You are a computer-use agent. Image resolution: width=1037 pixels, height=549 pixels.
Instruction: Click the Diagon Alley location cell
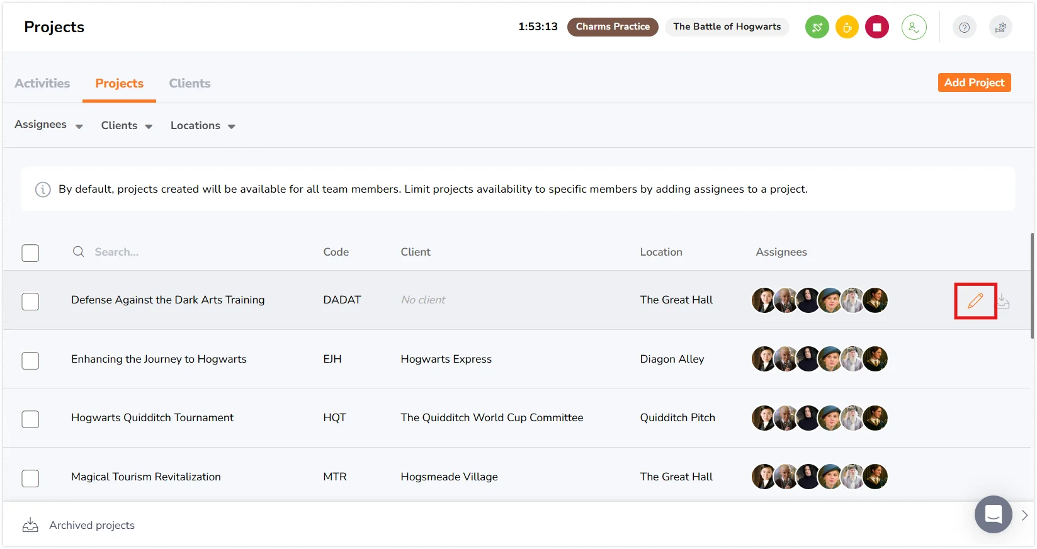(672, 359)
